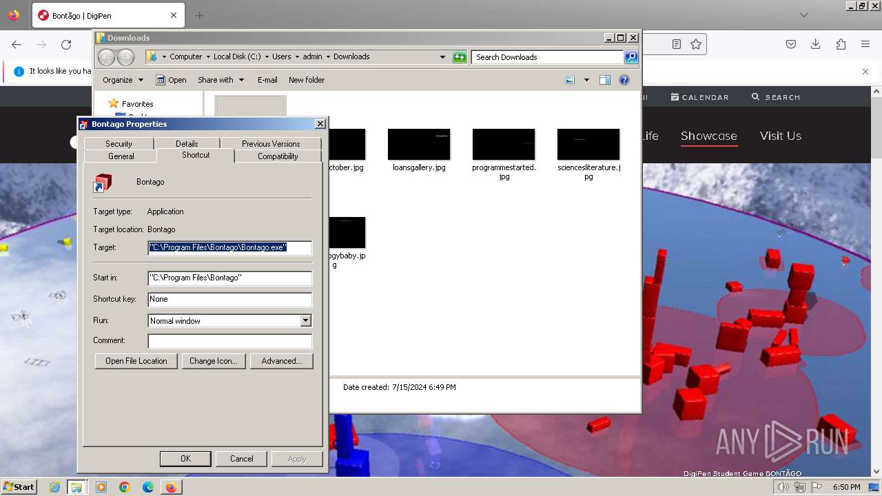Change view with the views icon
Image resolution: width=882 pixels, height=496 pixels.
570,80
